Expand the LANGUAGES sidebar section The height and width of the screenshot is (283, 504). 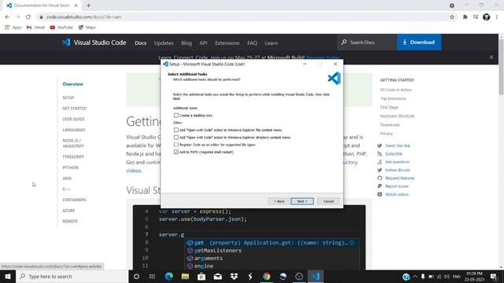73,130
